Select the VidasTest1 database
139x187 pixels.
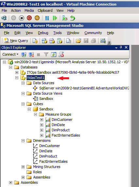click(x=36, y=78)
